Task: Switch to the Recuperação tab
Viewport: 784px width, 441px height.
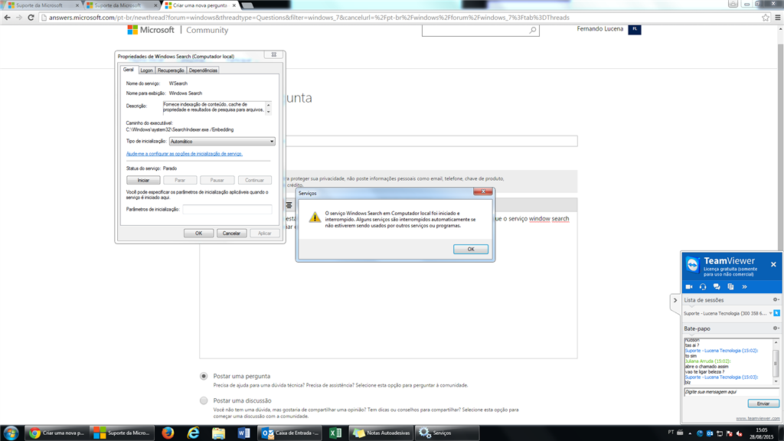Action: (171, 70)
